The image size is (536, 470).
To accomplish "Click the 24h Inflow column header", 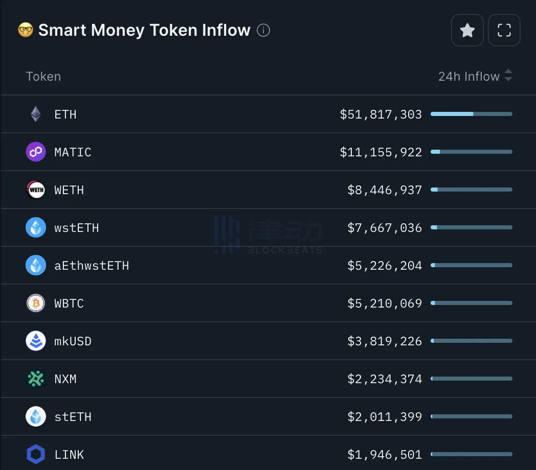I will pos(468,76).
